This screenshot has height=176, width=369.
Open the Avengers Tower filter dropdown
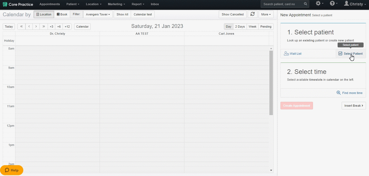[x=98, y=14]
